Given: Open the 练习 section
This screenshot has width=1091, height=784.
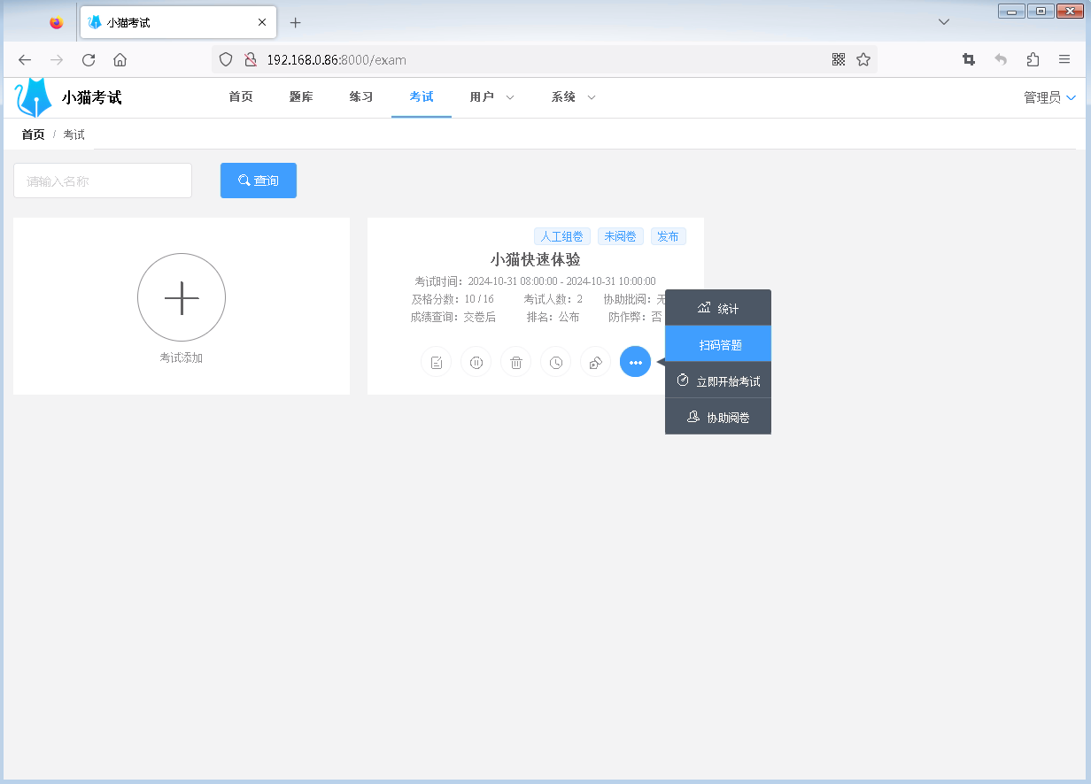Looking at the screenshot, I should tap(360, 97).
